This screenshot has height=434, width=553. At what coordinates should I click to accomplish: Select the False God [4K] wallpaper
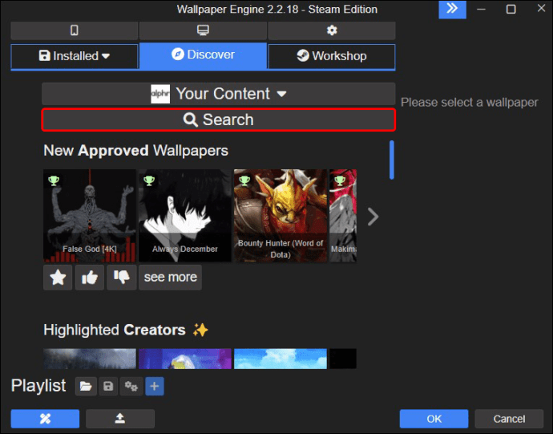tap(90, 216)
